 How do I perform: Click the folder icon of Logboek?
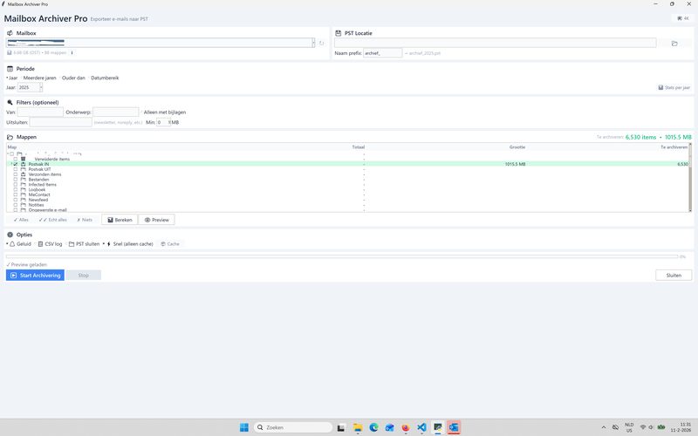pos(24,189)
